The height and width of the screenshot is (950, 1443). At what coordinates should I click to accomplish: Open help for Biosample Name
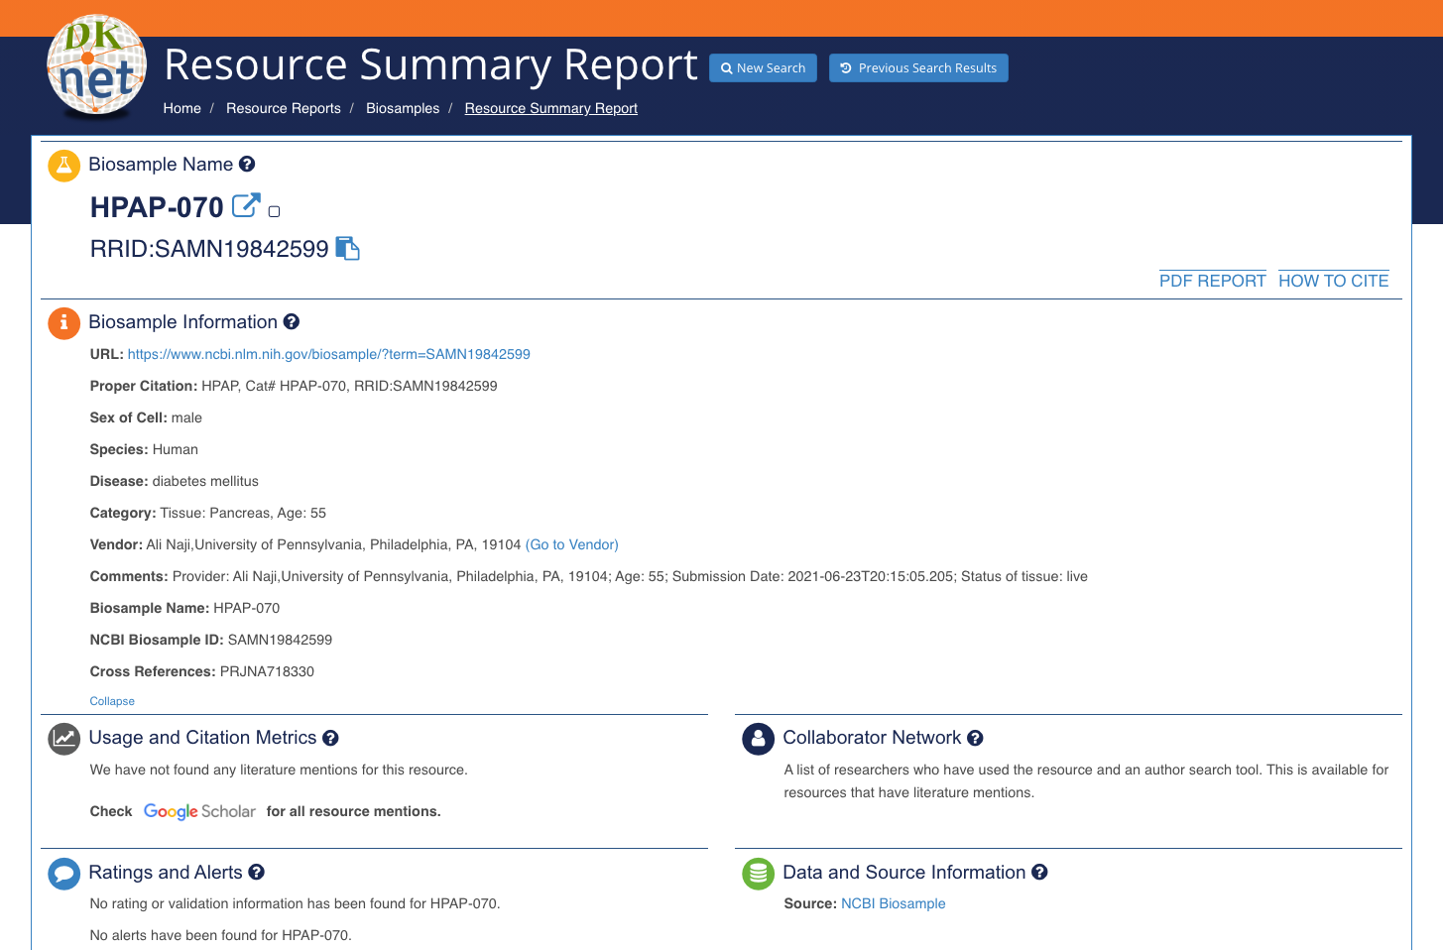(247, 165)
